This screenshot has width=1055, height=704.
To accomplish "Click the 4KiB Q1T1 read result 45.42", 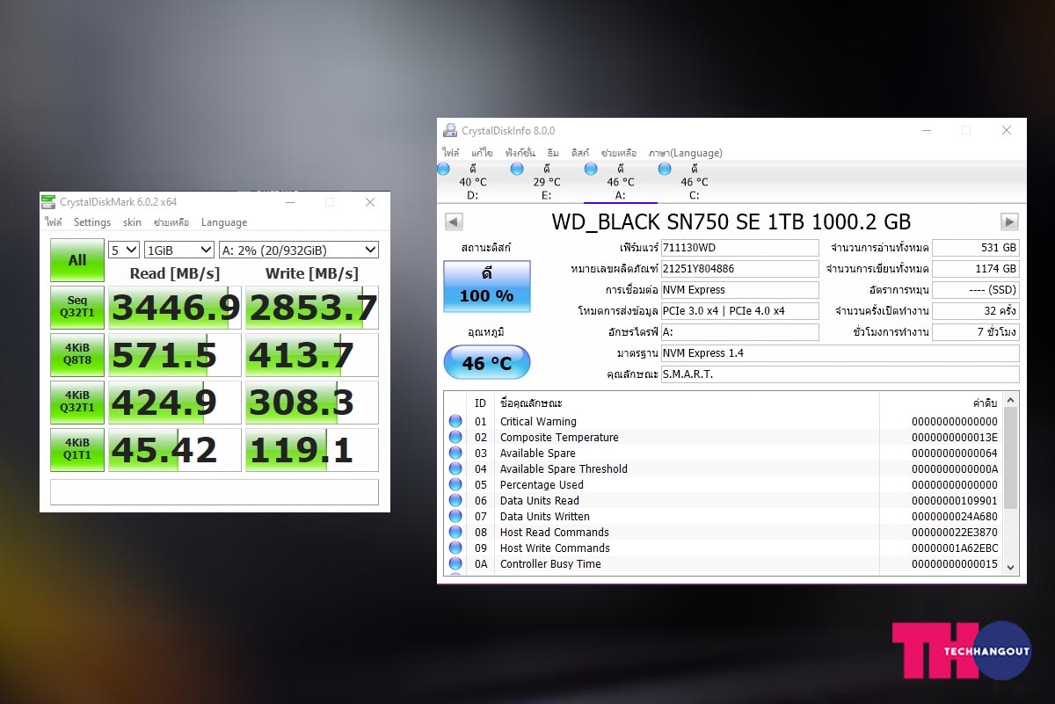I will point(174,450).
